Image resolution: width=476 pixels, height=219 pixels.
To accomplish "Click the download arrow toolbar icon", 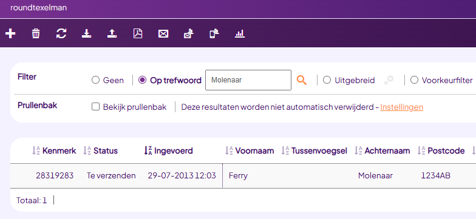I will point(87,33).
